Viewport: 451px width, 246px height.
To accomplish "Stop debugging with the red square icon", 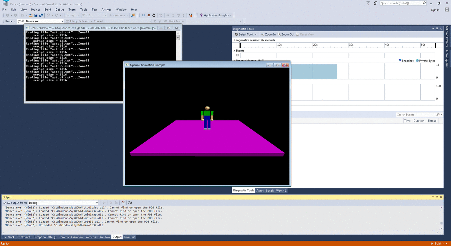I will (x=148, y=15).
